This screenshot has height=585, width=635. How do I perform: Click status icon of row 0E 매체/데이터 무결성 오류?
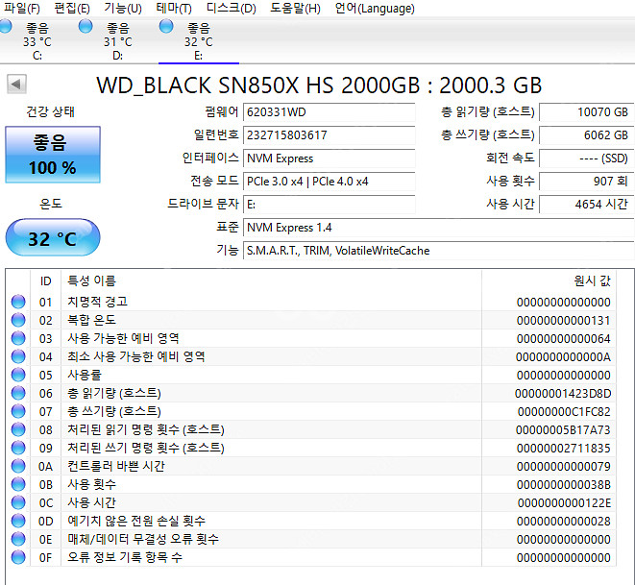pos(18,539)
